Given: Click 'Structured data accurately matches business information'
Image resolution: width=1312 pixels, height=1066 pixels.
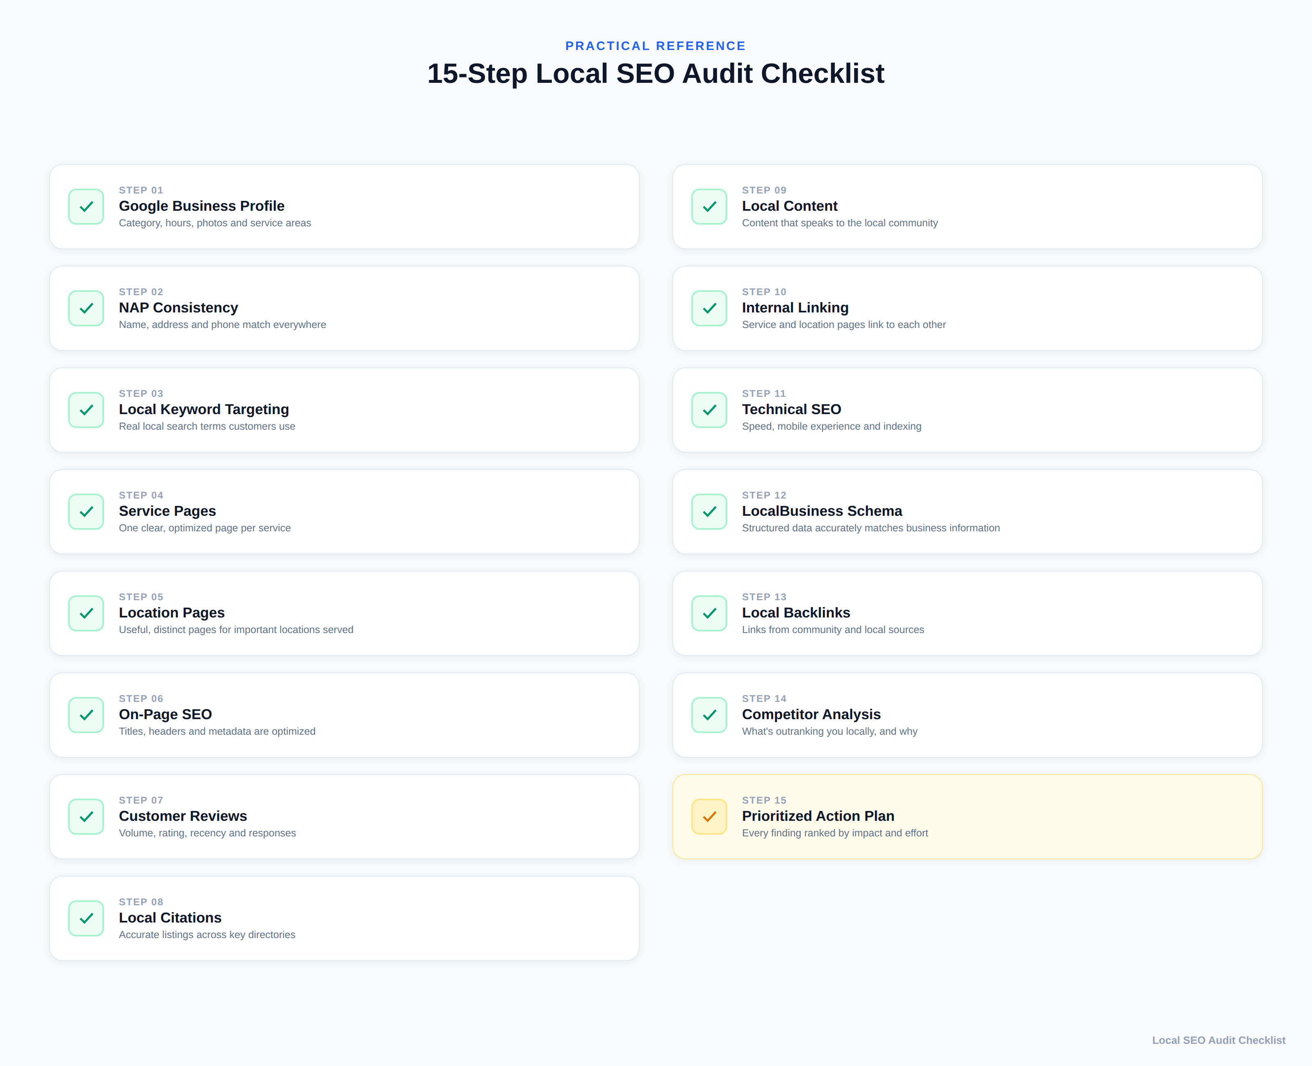Looking at the screenshot, I should click(870, 528).
